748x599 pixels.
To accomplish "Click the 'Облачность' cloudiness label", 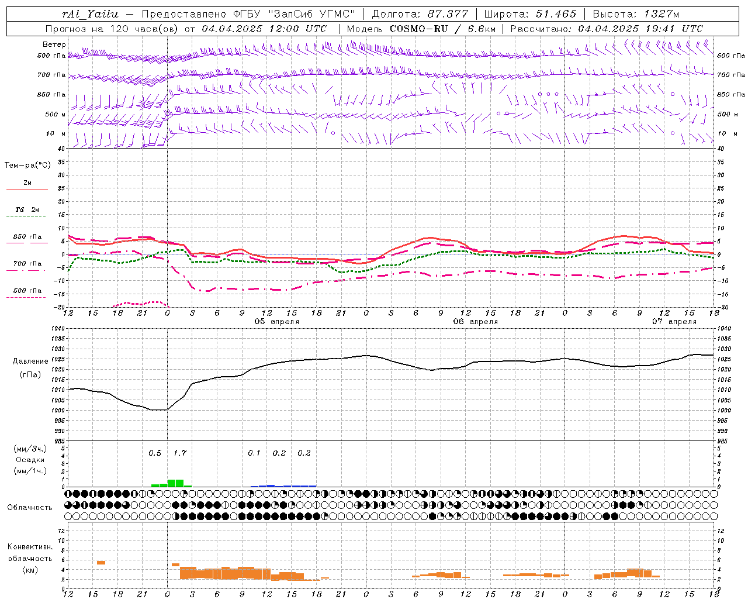I will 30,508.
